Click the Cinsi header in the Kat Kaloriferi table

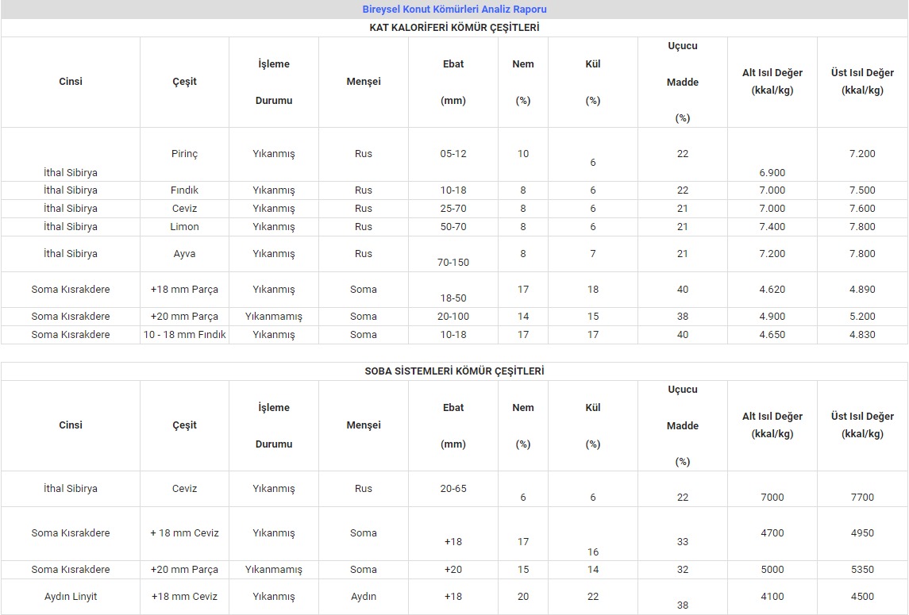tap(70, 81)
